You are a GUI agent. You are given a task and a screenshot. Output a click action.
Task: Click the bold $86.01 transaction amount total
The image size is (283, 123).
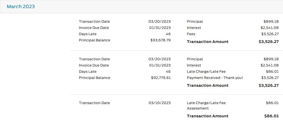[271, 116]
